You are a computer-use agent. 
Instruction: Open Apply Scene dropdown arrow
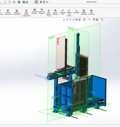[99, 19]
